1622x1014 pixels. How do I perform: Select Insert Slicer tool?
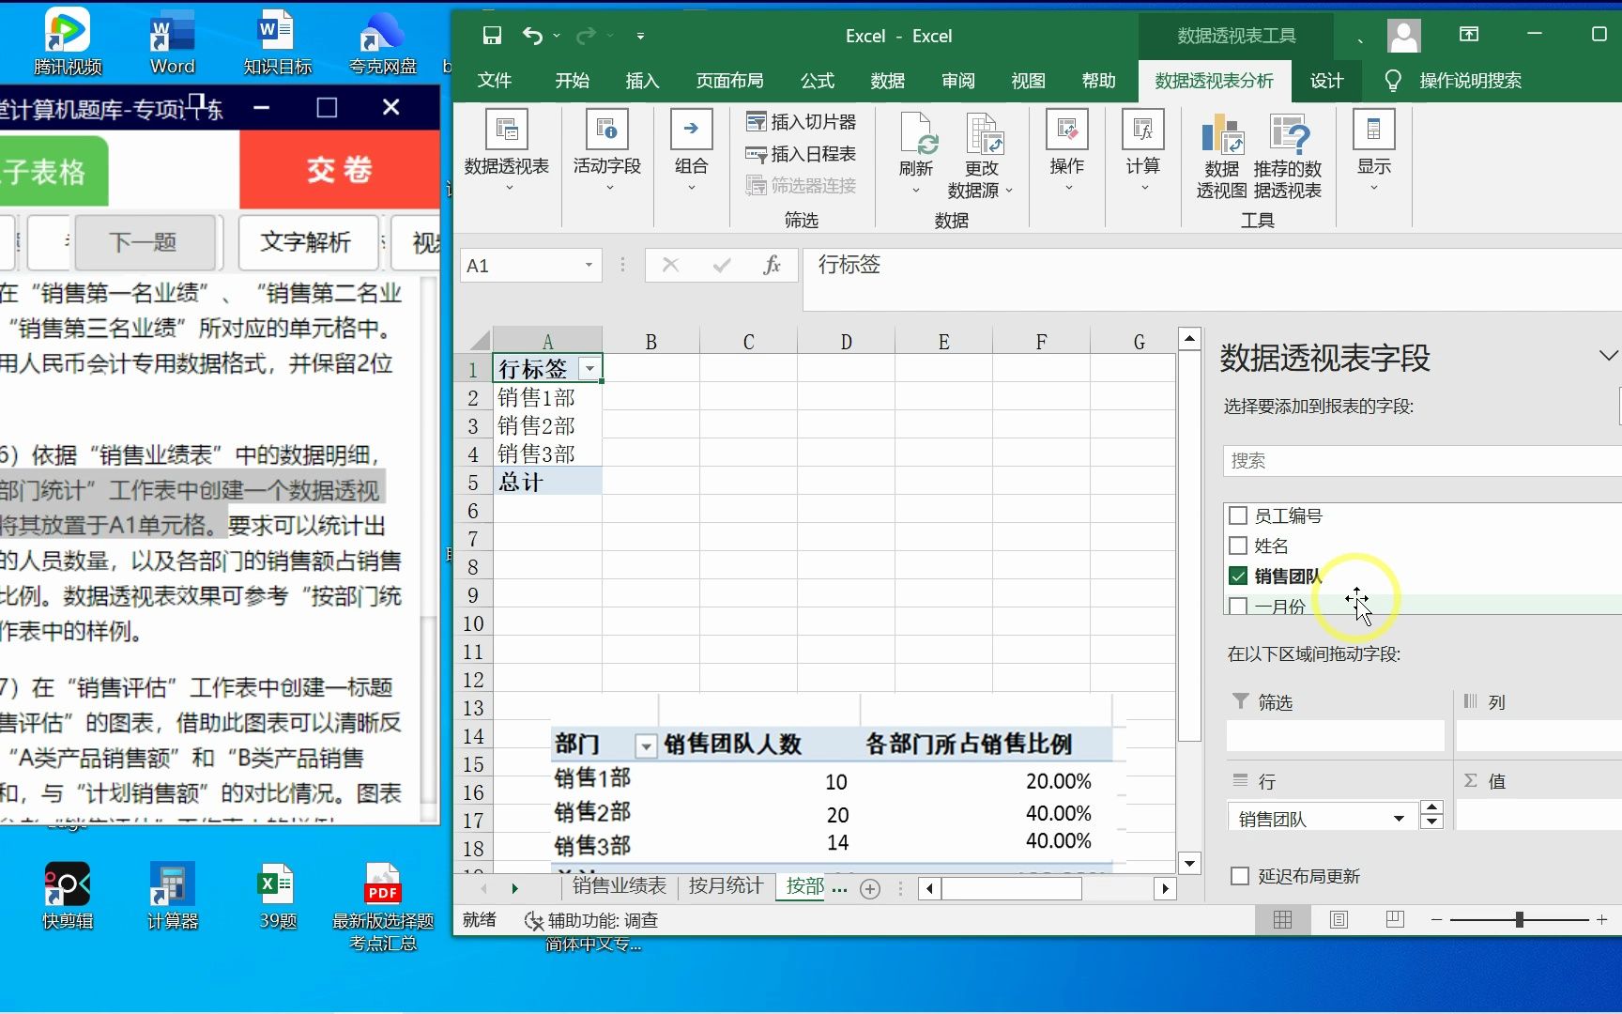pos(802,120)
